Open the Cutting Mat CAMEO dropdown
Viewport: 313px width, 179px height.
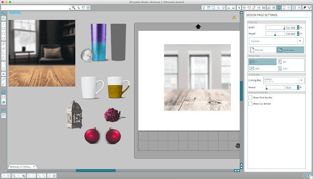(x=284, y=80)
